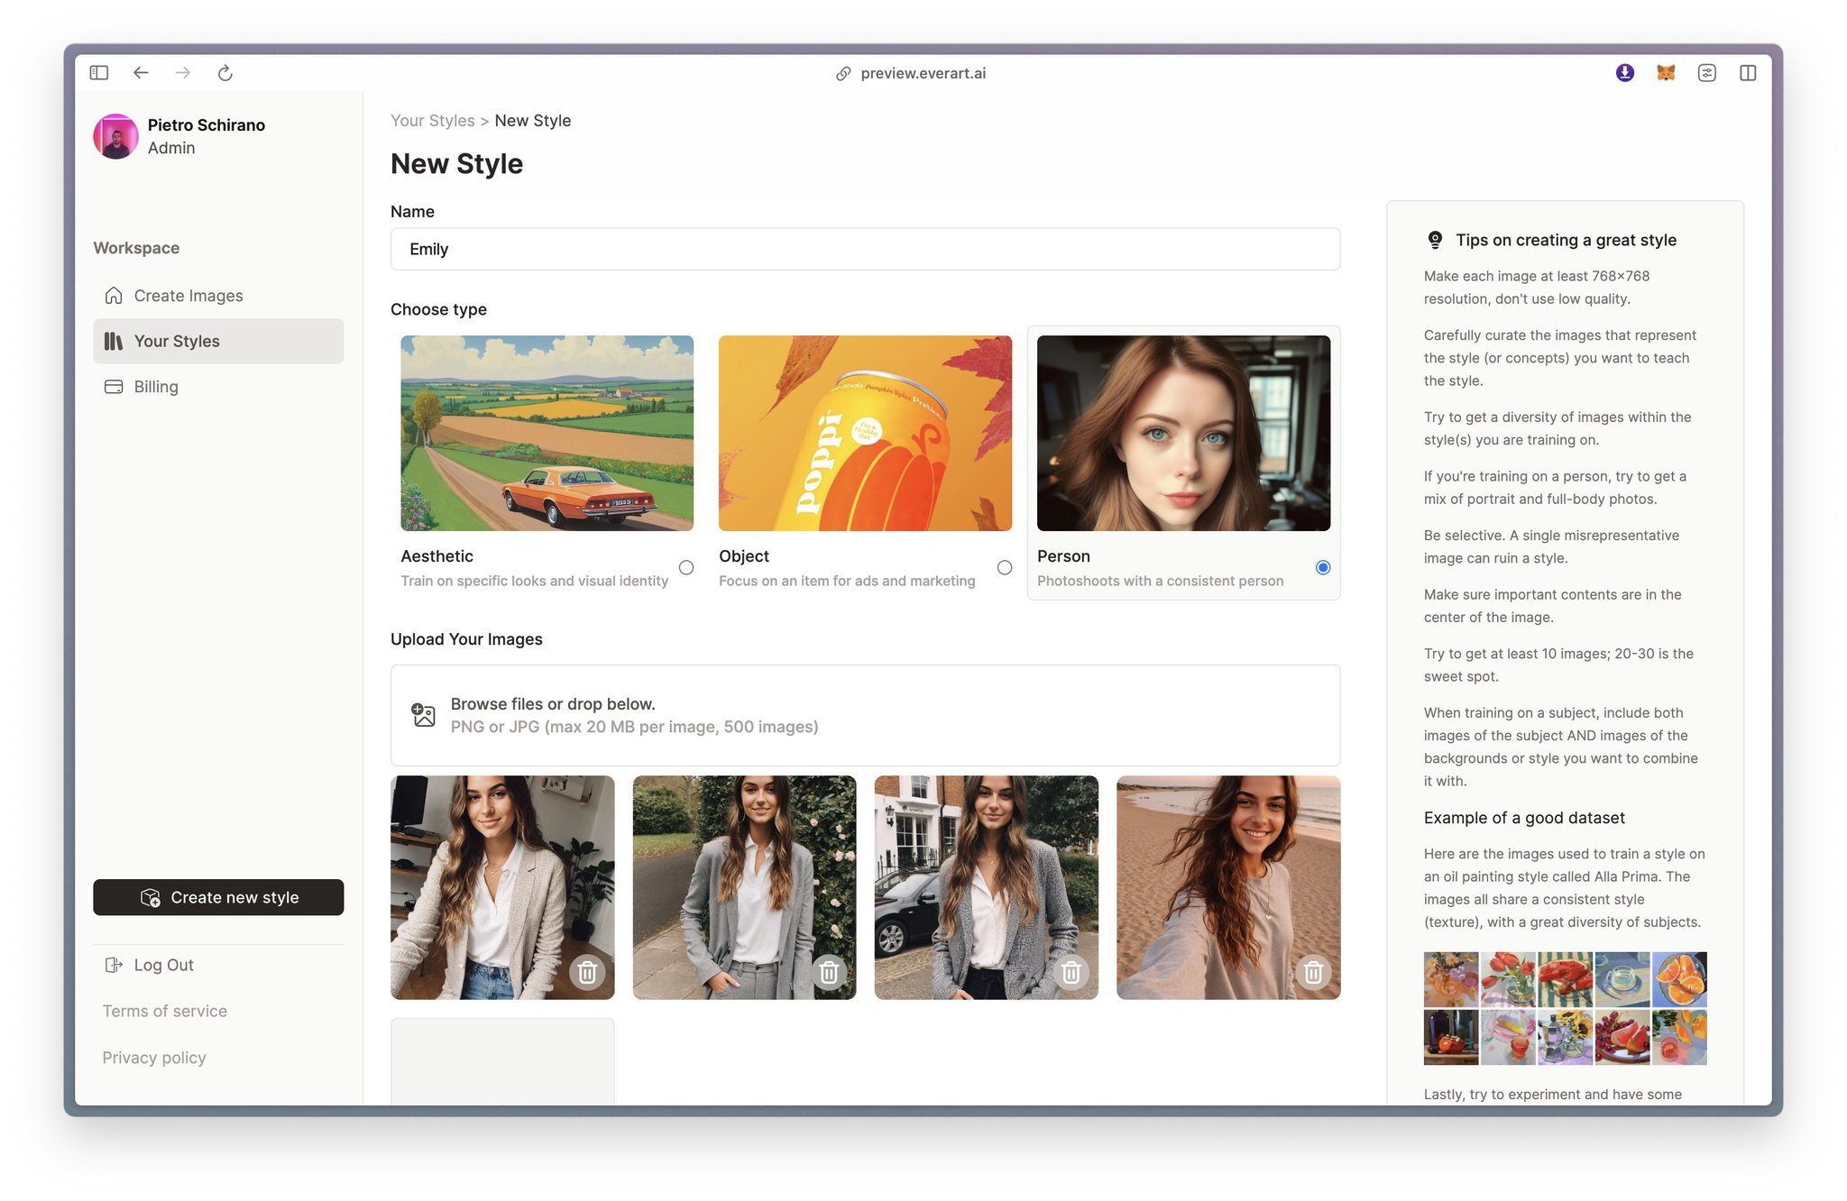
Task: Delete the desk selfie photo
Action: [587, 972]
